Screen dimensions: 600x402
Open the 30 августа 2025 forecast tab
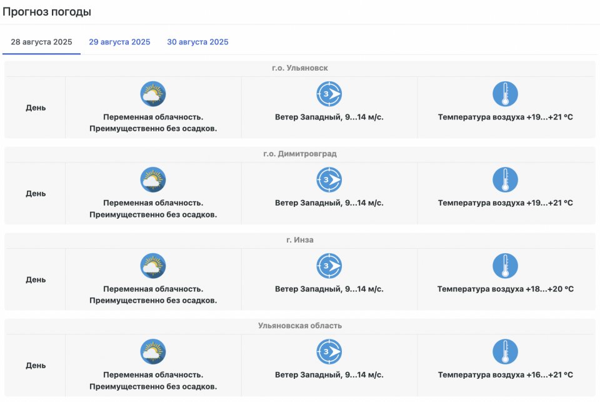point(197,43)
